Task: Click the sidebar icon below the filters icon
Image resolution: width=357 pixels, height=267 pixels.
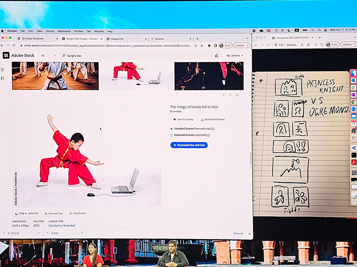Action: (2, 78)
